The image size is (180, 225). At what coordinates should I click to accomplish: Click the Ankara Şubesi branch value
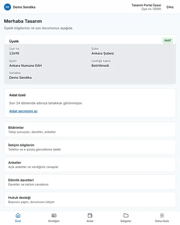click(x=103, y=53)
